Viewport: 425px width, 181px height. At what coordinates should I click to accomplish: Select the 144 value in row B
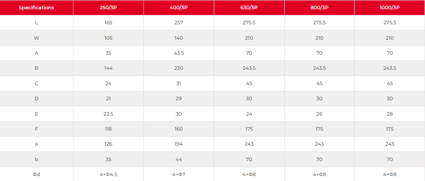[x=108, y=68]
